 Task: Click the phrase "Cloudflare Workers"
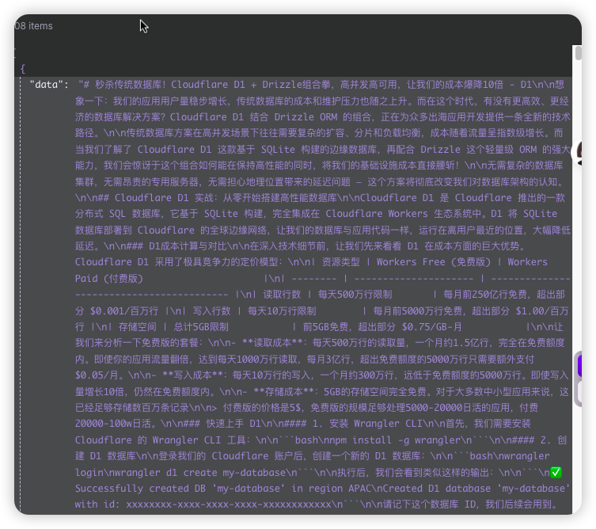tap(377, 214)
